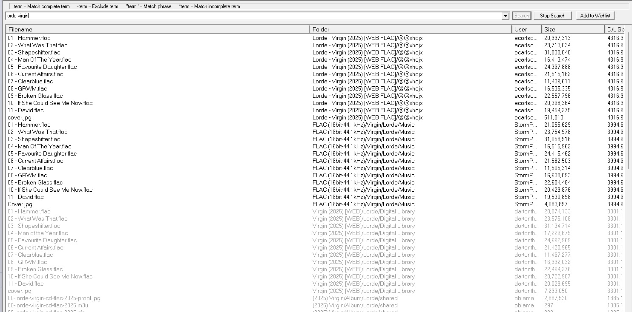Select 01 - Hammer.flac sized 20,874,133
The height and width of the screenshot is (312, 632).
tap(29, 211)
